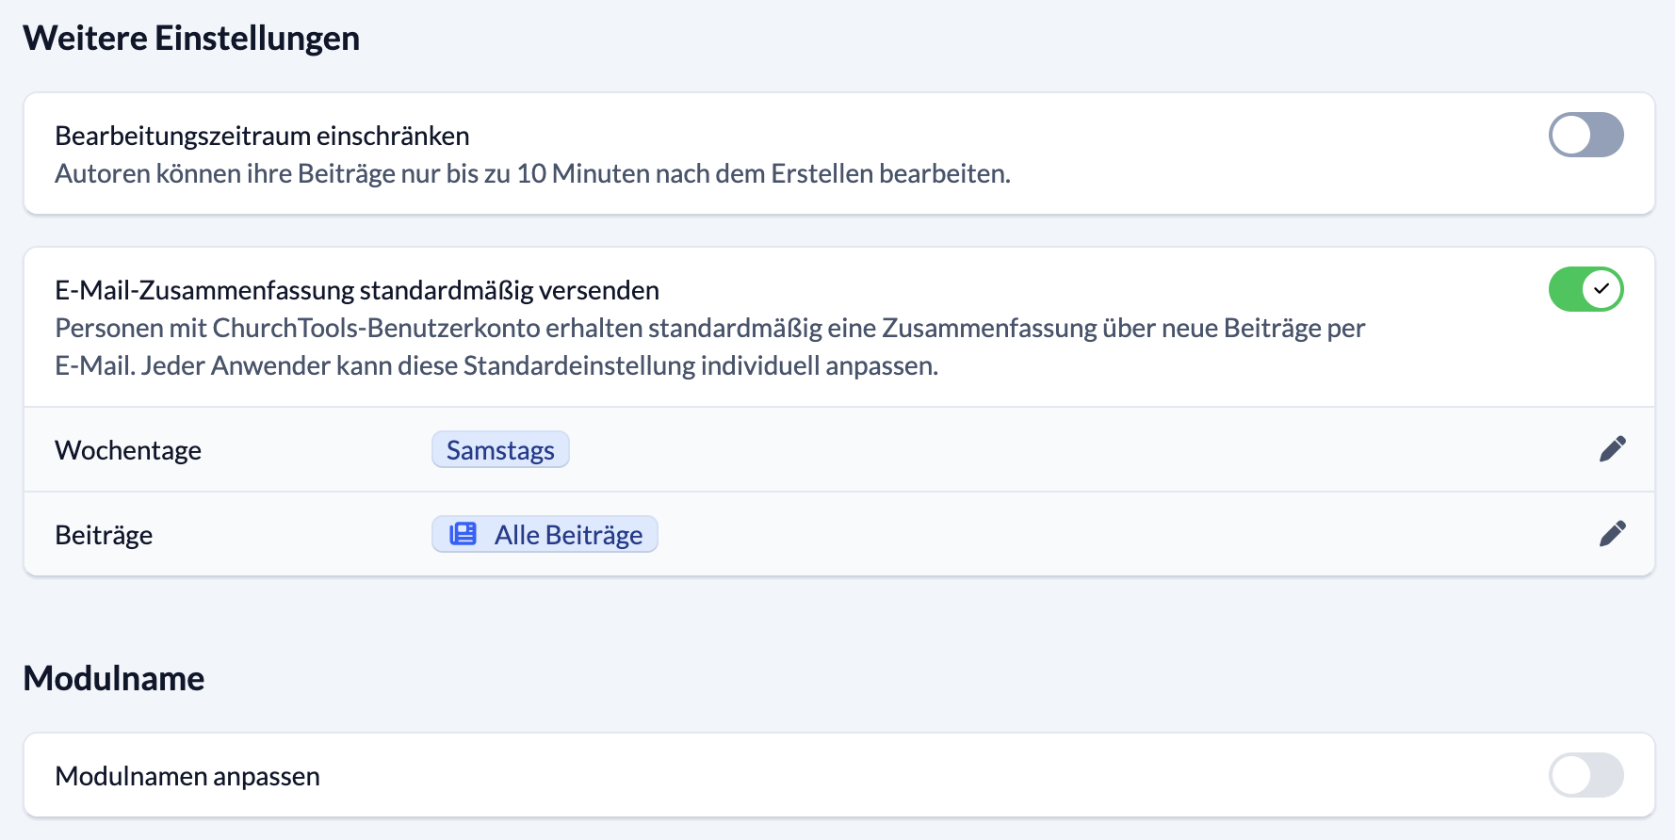Screen dimensions: 1675x840
Task: Click the Modulname section heading
Action: [114, 679]
